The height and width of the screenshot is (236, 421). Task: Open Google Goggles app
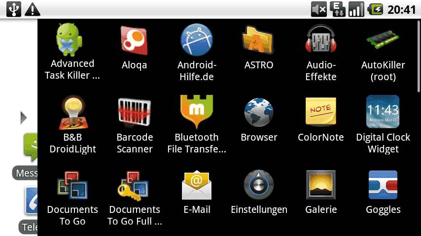click(383, 185)
